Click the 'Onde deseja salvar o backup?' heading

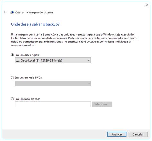coord(35,24)
